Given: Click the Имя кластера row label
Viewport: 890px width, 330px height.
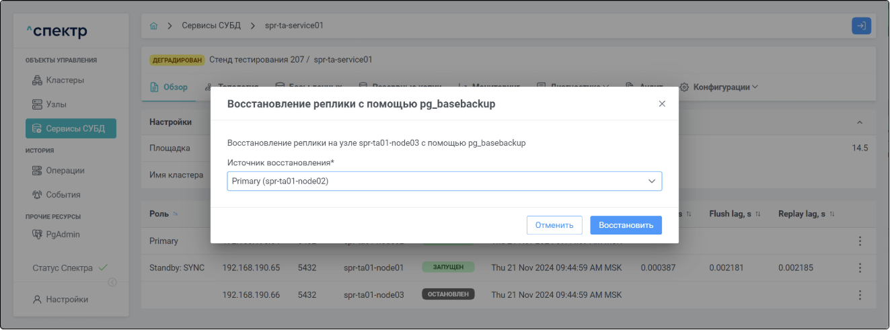Looking at the screenshot, I should pos(176,175).
